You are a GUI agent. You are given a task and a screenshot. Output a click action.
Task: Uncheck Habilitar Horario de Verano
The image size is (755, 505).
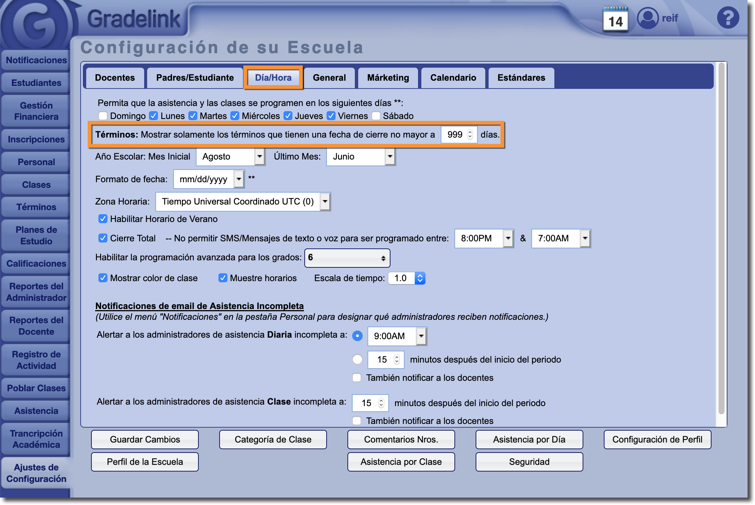coord(103,219)
